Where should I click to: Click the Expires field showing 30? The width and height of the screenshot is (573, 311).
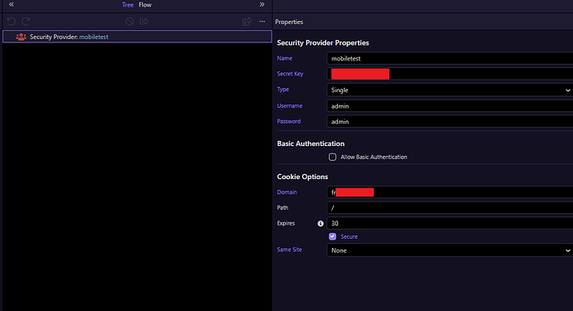click(x=450, y=223)
